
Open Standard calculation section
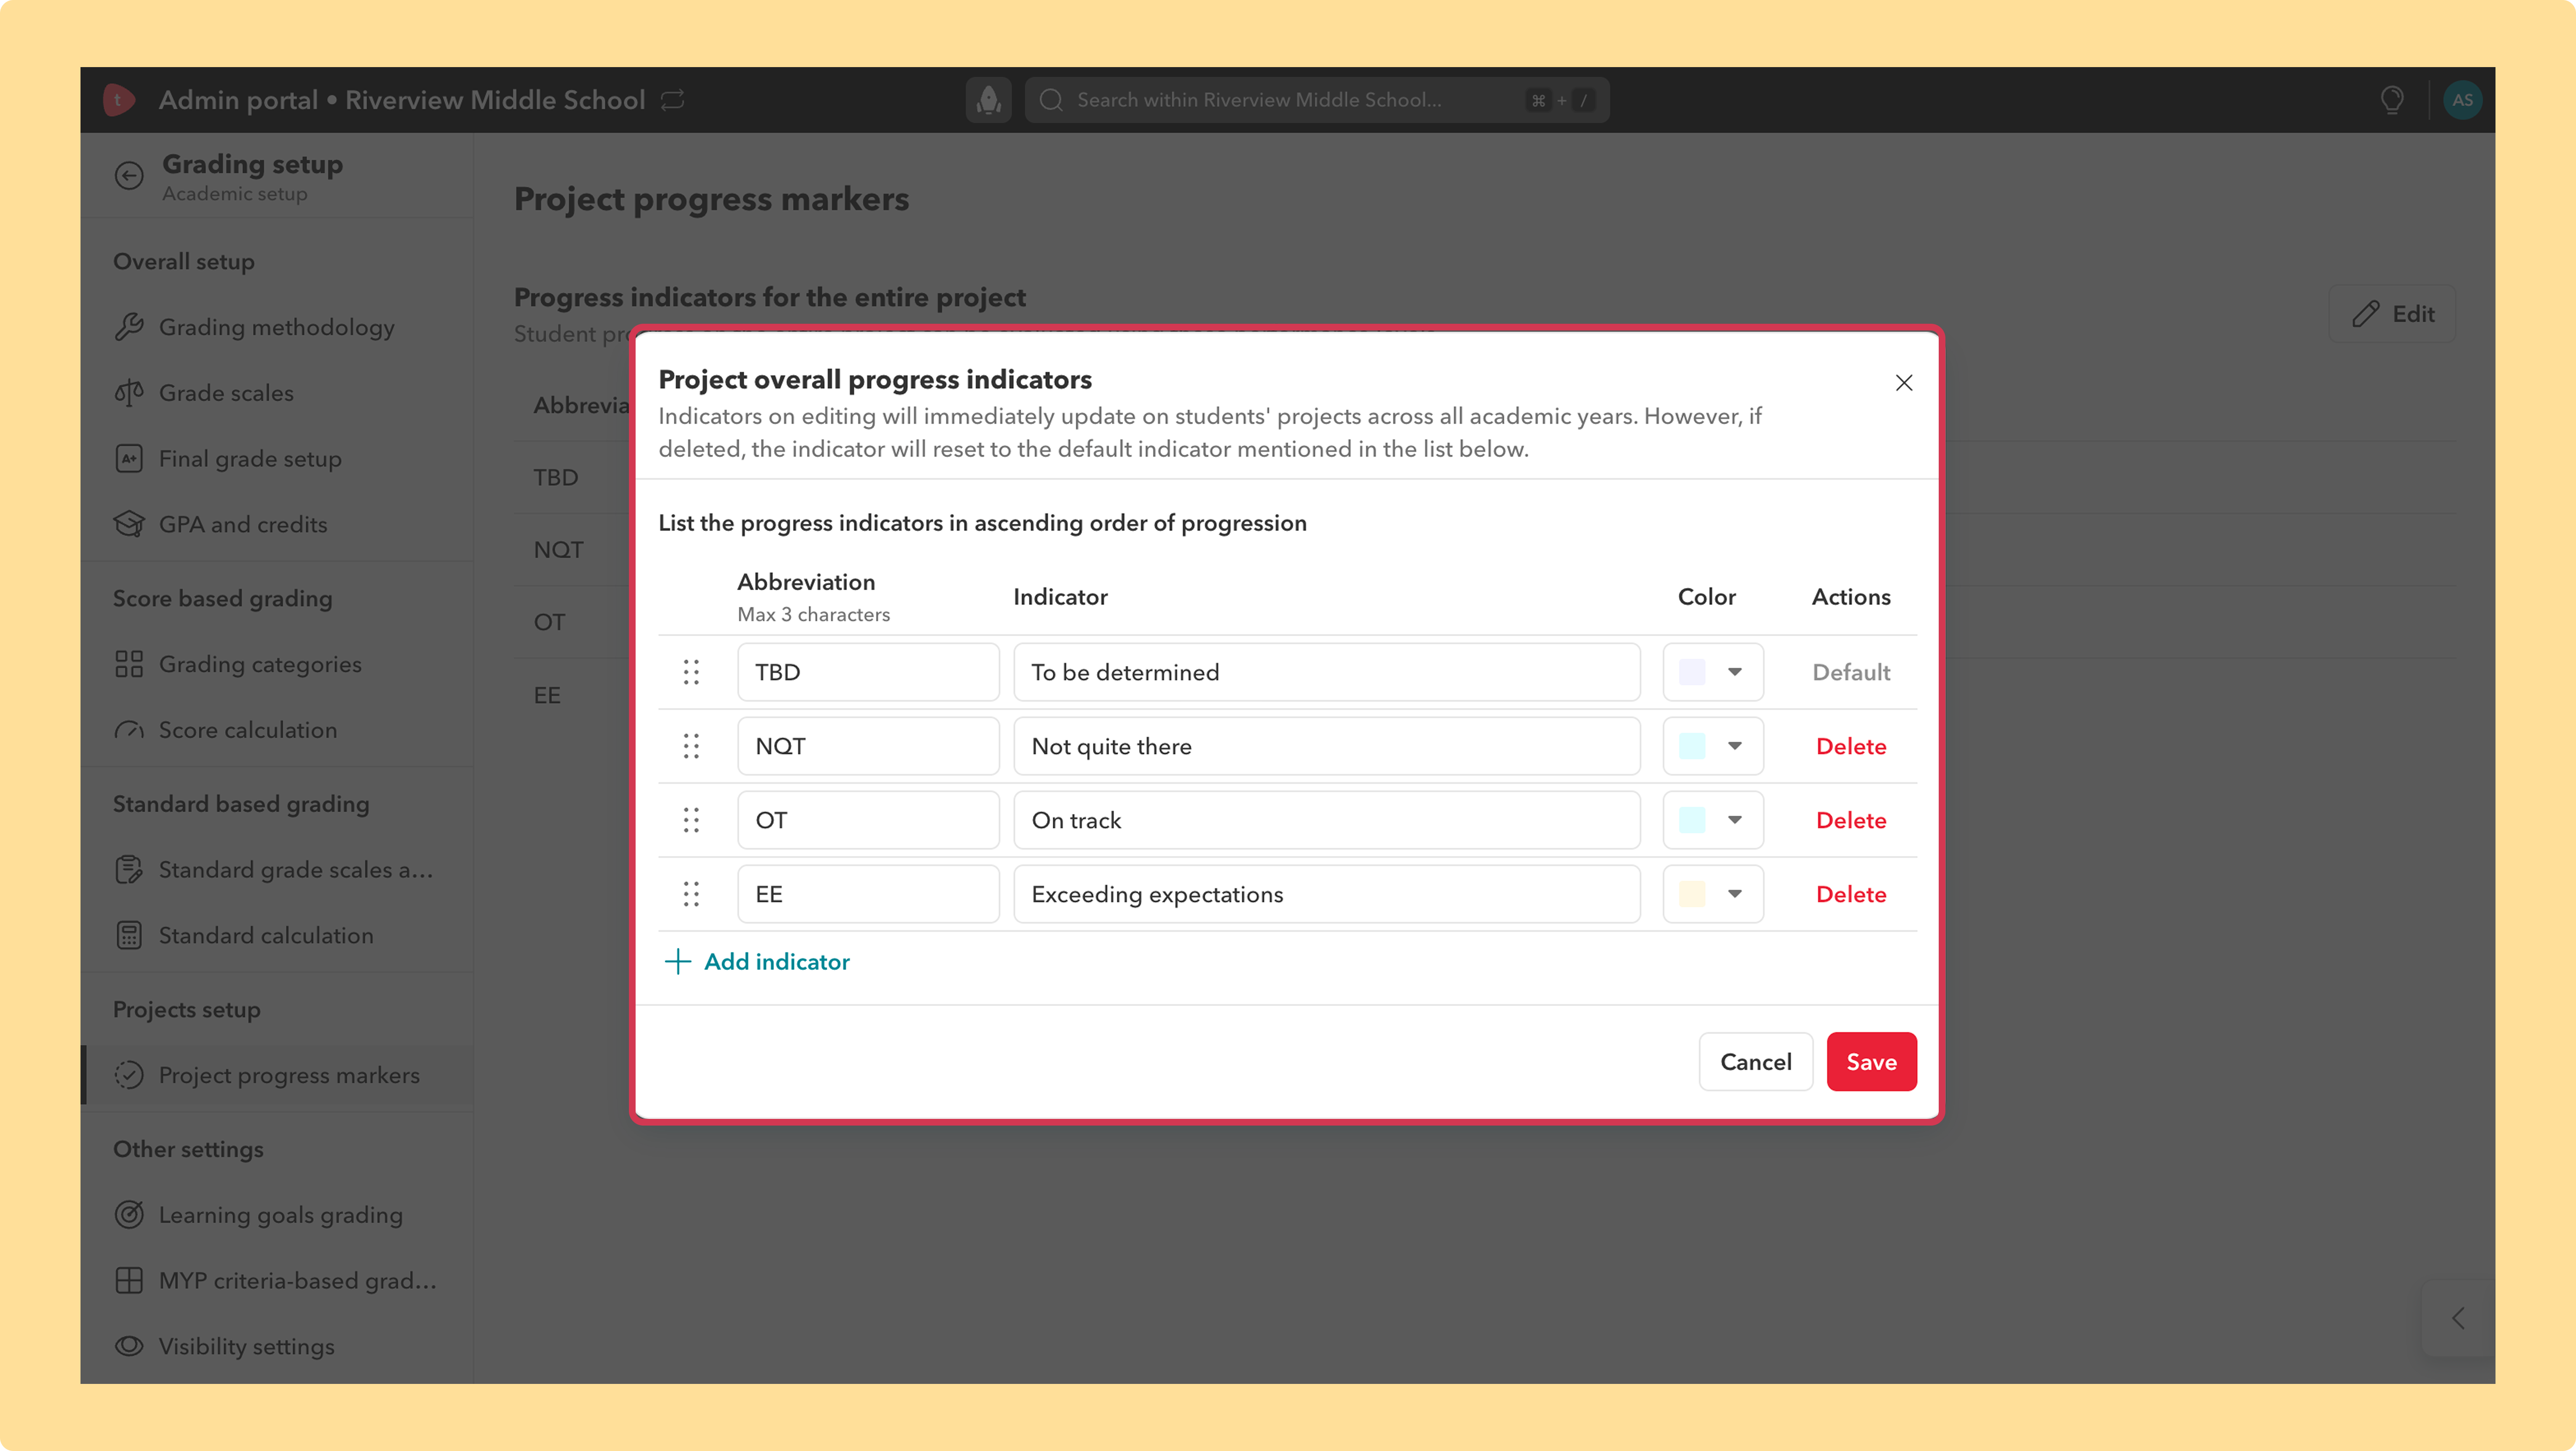(277, 935)
